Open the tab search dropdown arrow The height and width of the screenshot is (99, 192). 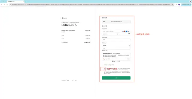pos(190,2)
